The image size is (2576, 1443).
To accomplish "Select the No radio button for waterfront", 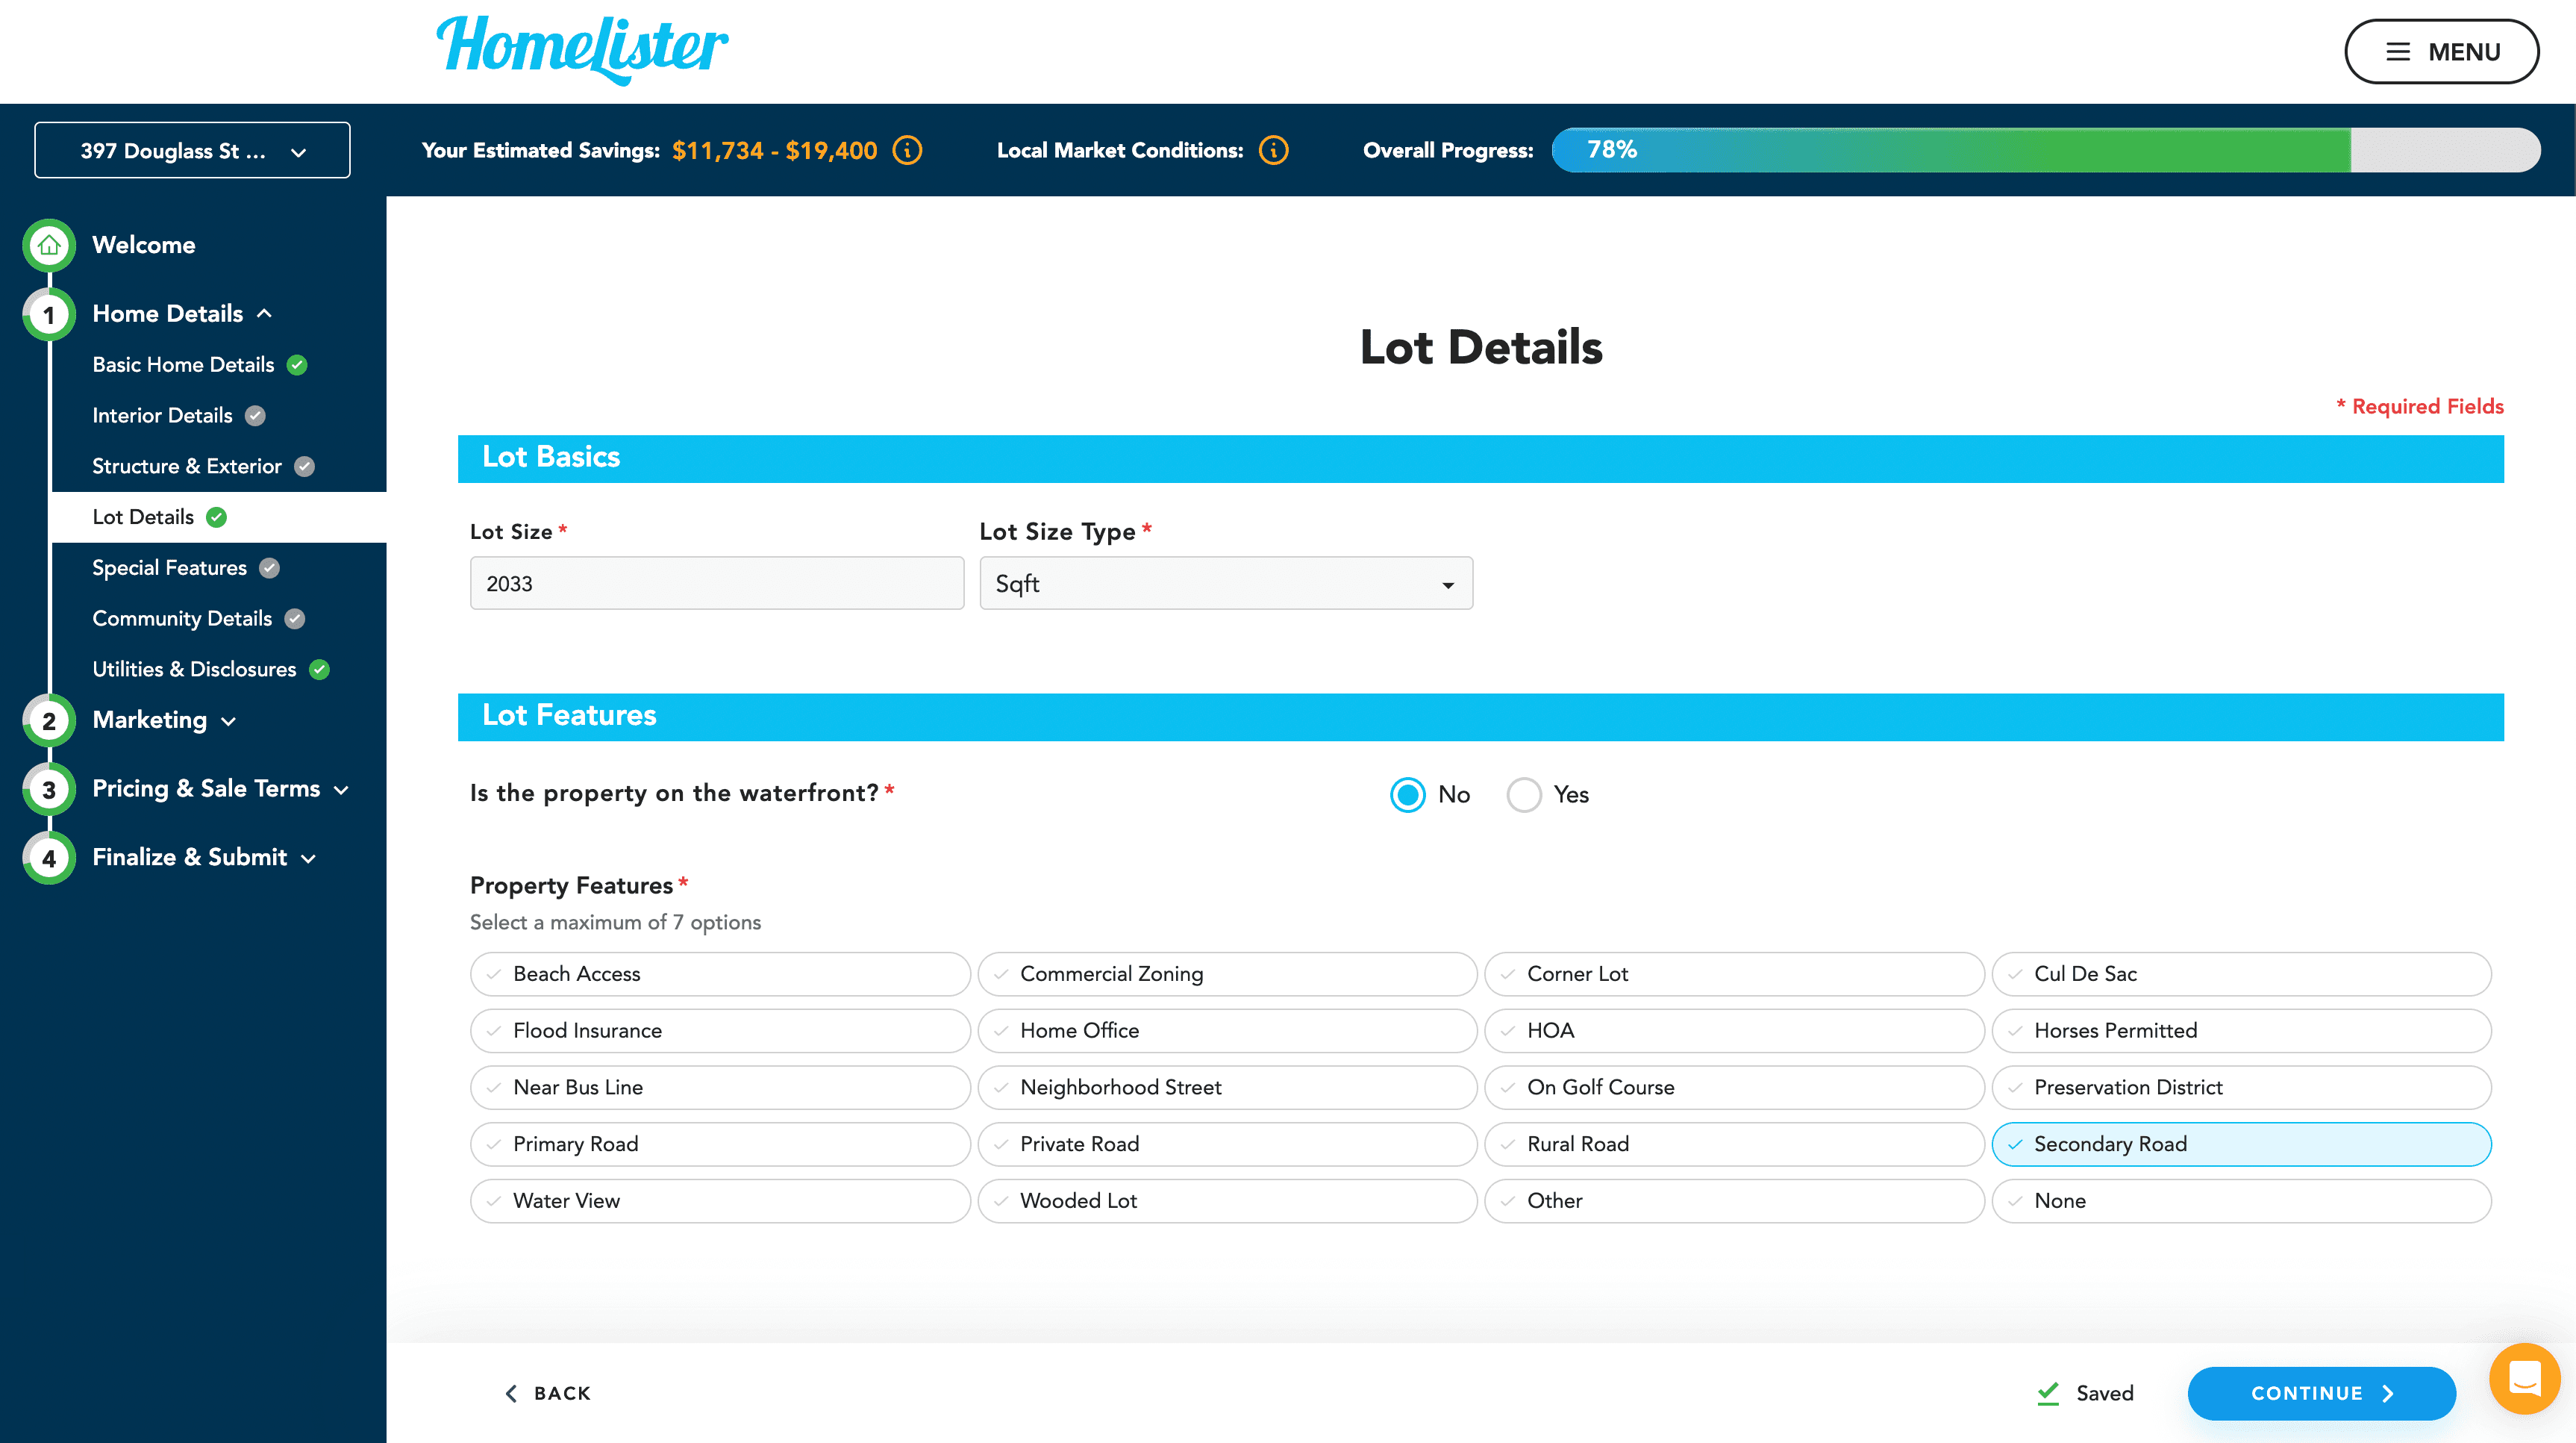I will 1412,794.
